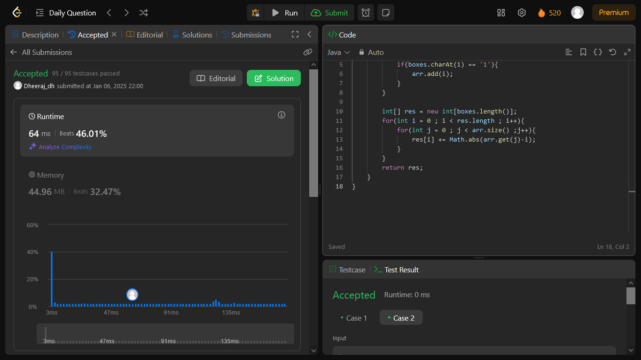
Task: Click the streak flame 520 counter
Action: 549,13
